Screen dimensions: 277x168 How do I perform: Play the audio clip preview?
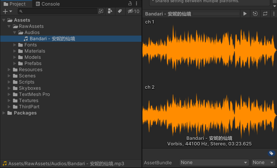pyautogui.click(x=245, y=14)
